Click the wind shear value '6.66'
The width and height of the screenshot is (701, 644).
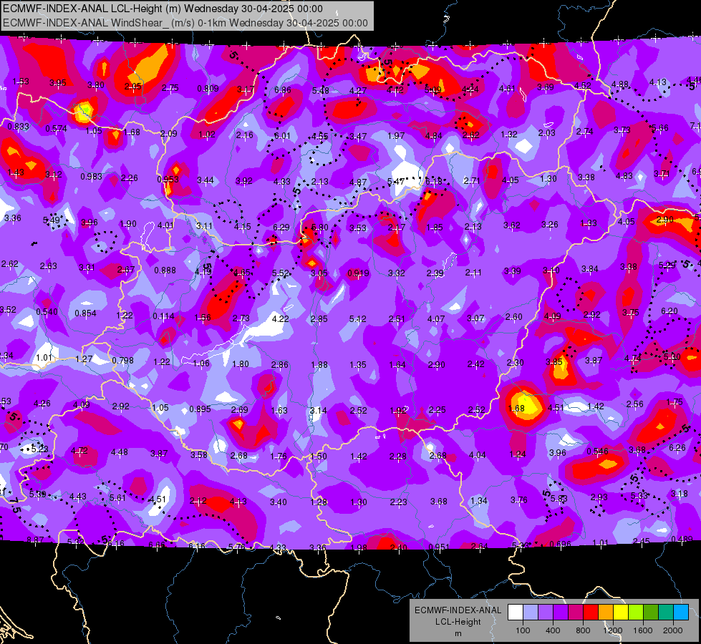click(157, 545)
